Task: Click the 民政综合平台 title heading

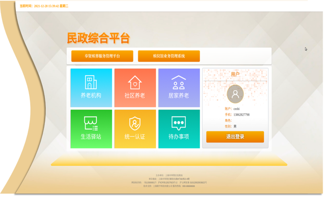Action: click(x=98, y=38)
